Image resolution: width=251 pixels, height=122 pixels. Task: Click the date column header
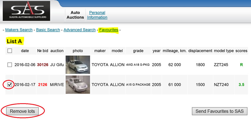point(25,51)
